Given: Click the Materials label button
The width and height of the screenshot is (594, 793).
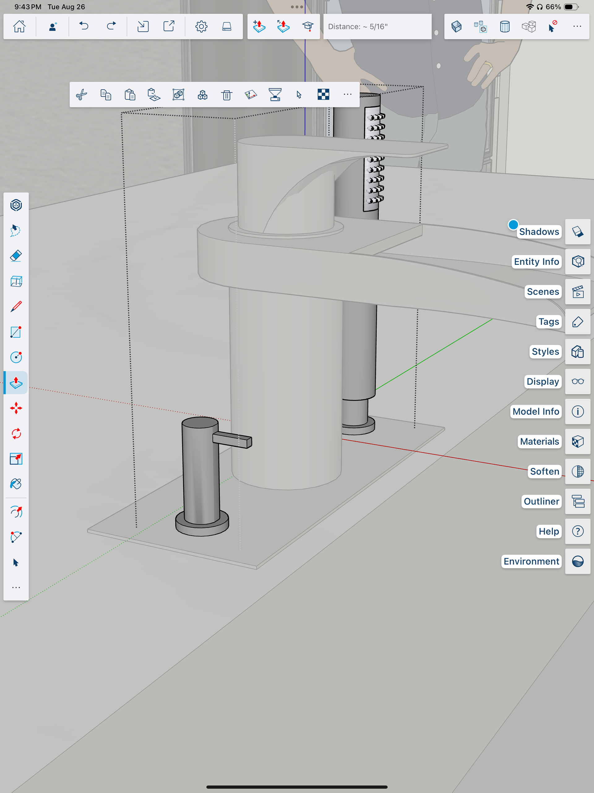Looking at the screenshot, I should (x=539, y=441).
